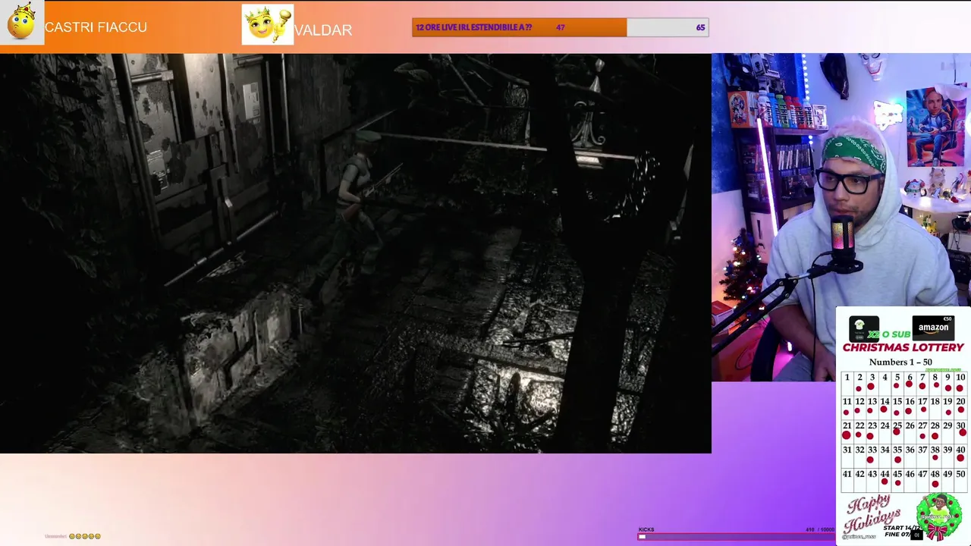Select lottery number 4 cell

click(x=885, y=382)
